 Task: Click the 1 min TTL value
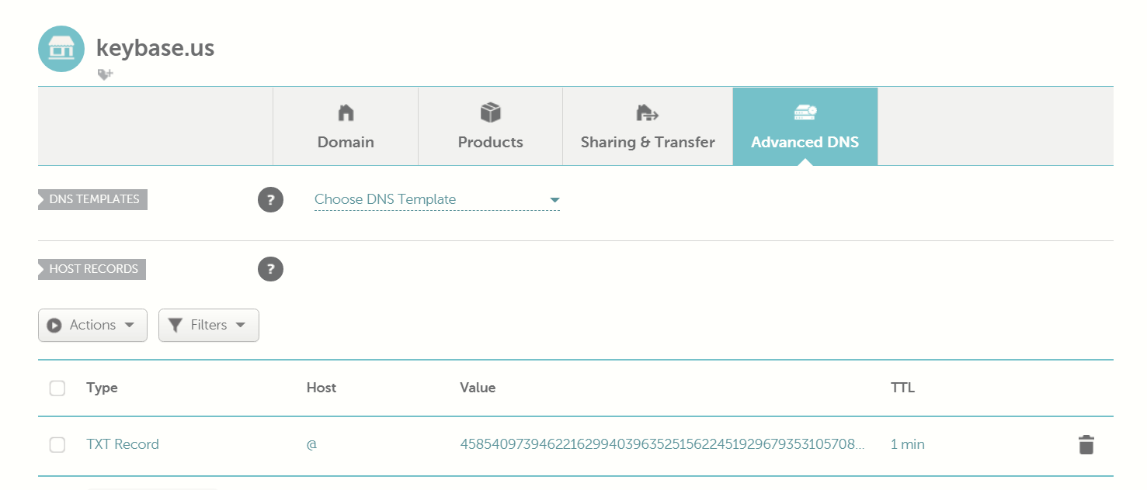tap(908, 444)
